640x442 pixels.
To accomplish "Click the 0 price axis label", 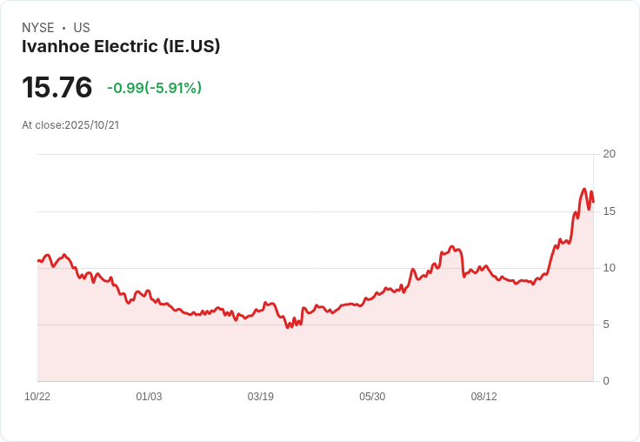I will (606, 381).
